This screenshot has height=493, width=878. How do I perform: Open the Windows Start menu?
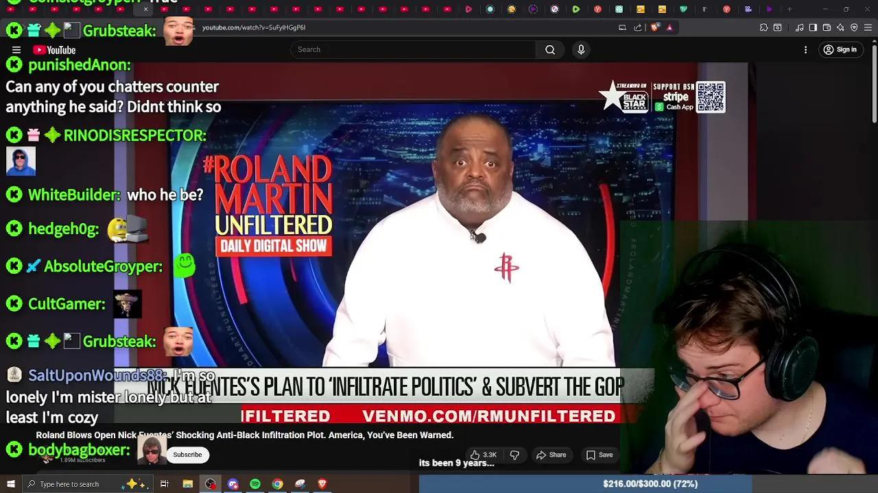pos(10,484)
